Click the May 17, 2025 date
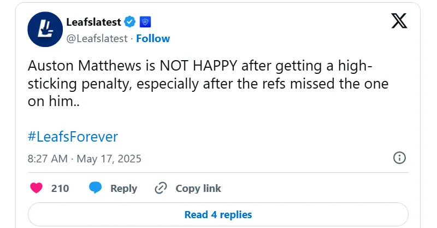This screenshot has height=228, width=437. point(109,159)
